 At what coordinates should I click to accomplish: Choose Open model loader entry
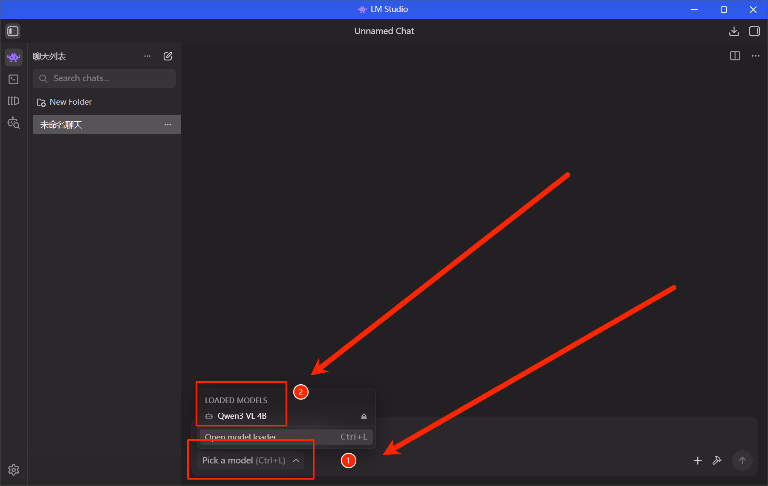[x=286, y=437]
